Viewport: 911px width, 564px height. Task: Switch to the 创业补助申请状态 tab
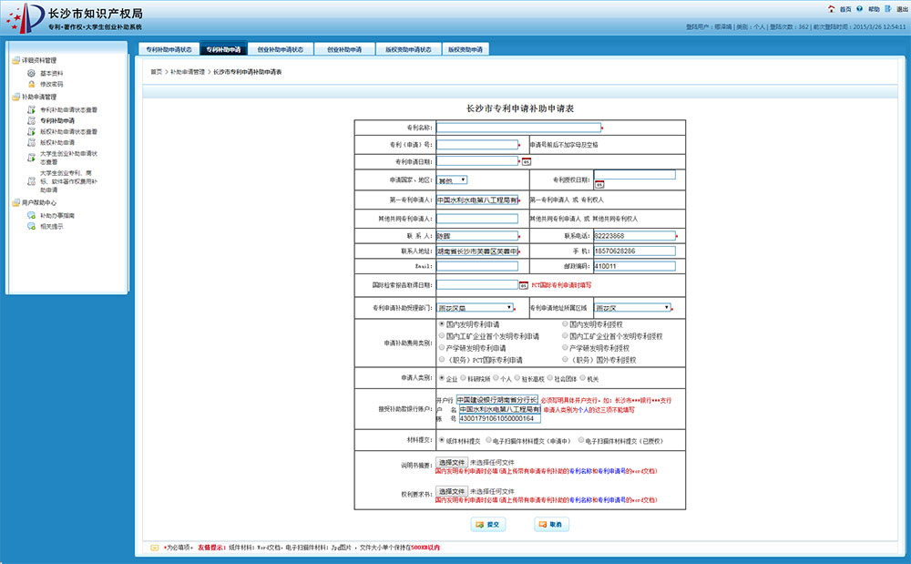280,49
